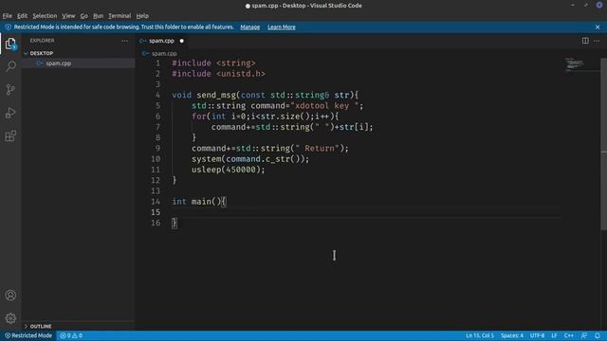
Task: Click C++ language mode selector
Action: click(x=569, y=335)
